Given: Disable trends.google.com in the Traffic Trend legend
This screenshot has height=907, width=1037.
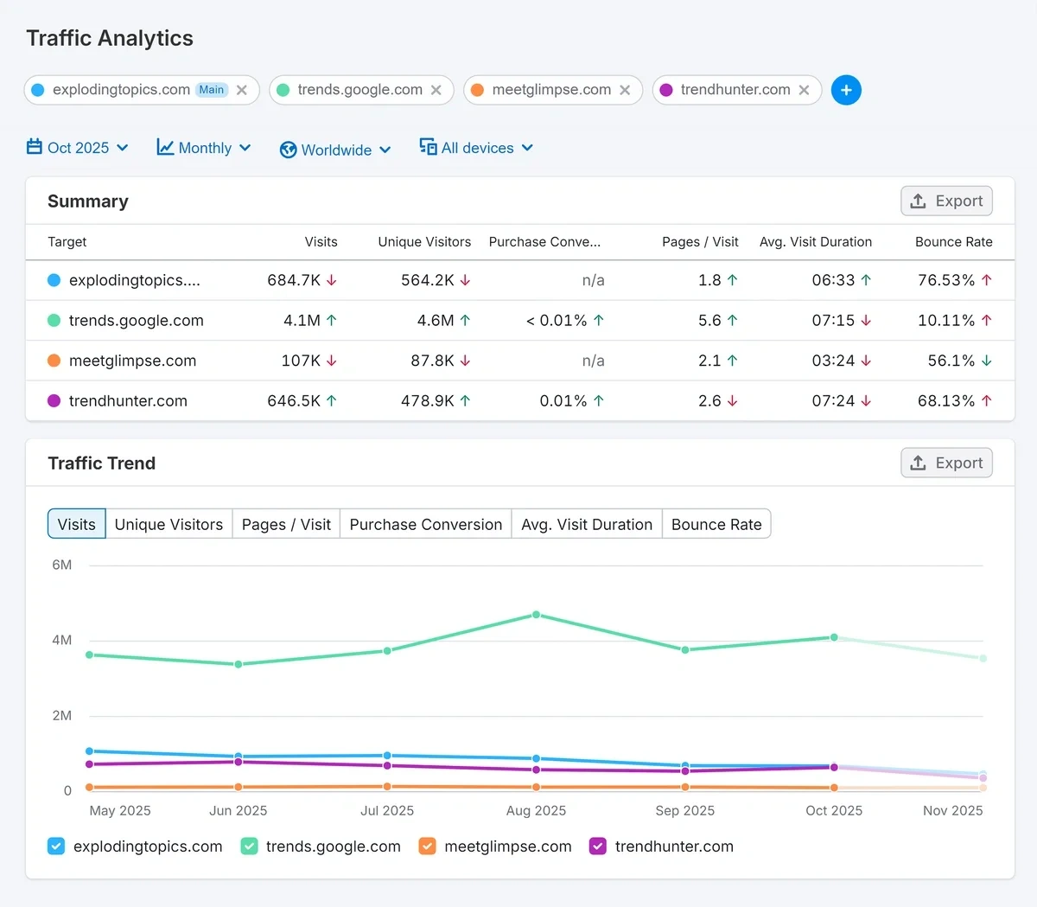Looking at the screenshot, I should coord(249,846).
